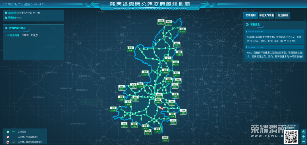Viewport: 307px width, 145px height.
Task: Click the S30 柞山高速 toll station entry
Action: (x=21, y=35)
